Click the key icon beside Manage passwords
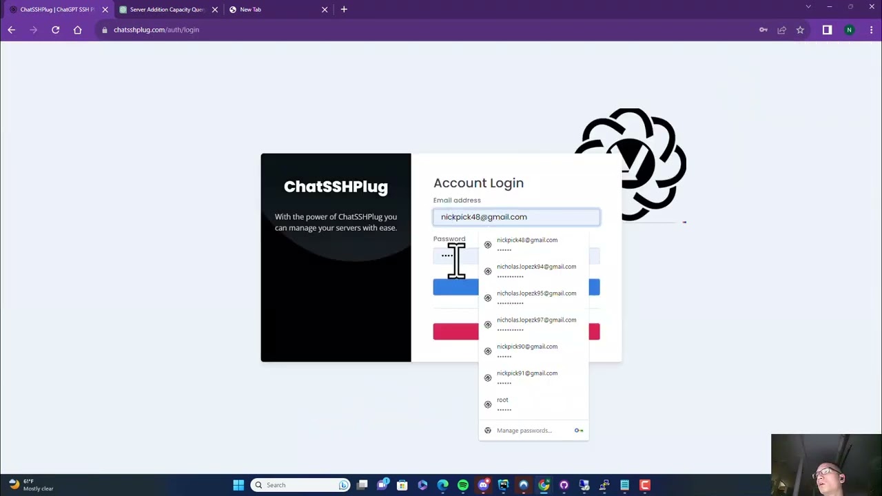The height and width of the screenshot is (496, 882). pos(578,430)
